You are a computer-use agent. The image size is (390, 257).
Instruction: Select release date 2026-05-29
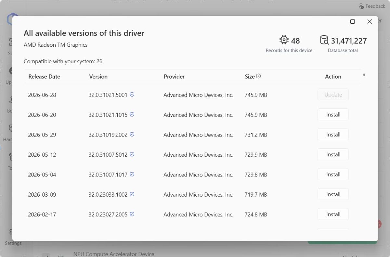pyautogui.click(x=42, y=135)
